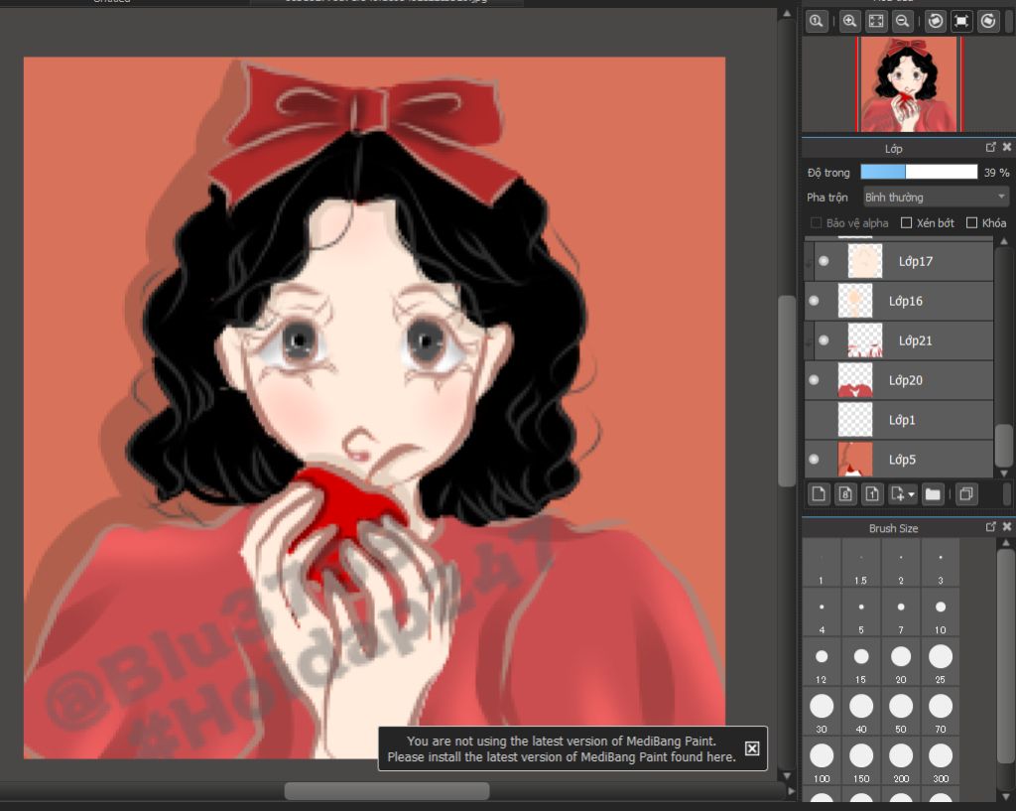Create a new layer folder

click(x=933, y=494)
